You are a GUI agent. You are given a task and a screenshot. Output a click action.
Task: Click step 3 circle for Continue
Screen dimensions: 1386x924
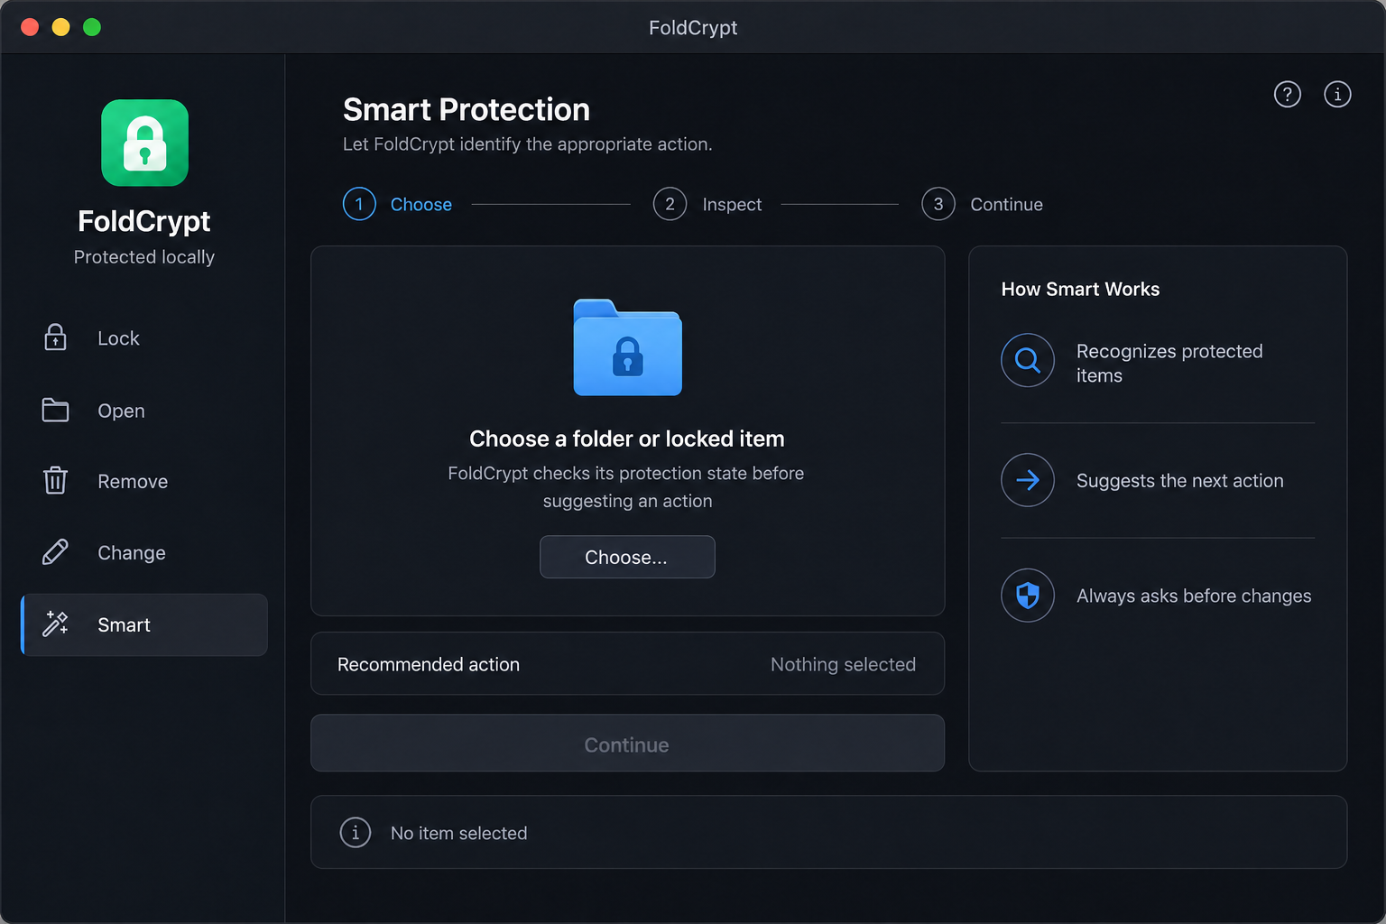(938, 204)
